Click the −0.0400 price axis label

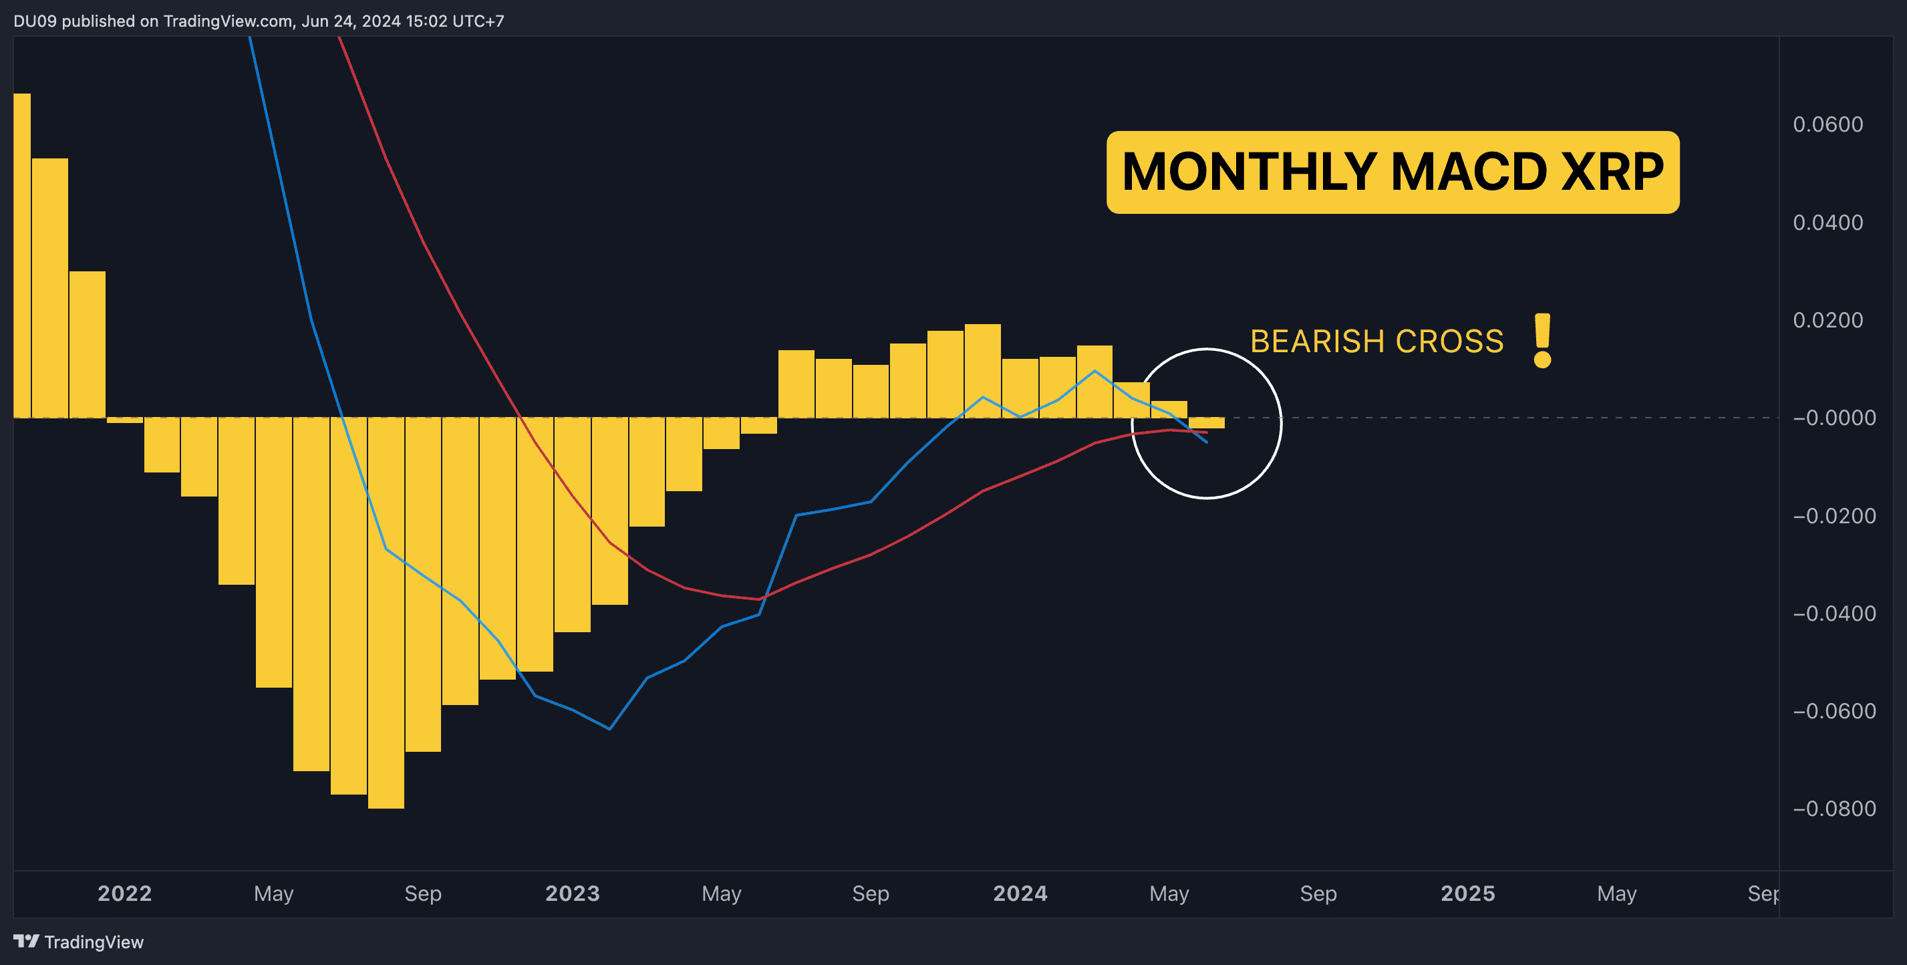click(1834, 613)
